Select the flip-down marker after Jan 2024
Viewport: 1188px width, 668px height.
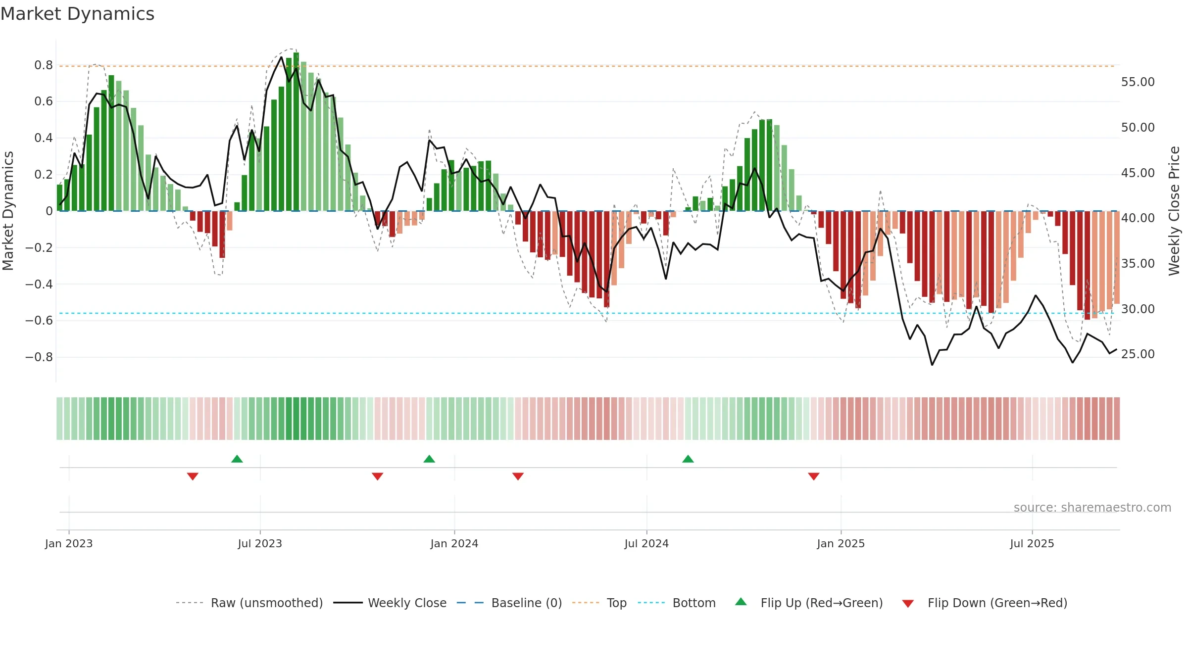(x=518, y=476)
